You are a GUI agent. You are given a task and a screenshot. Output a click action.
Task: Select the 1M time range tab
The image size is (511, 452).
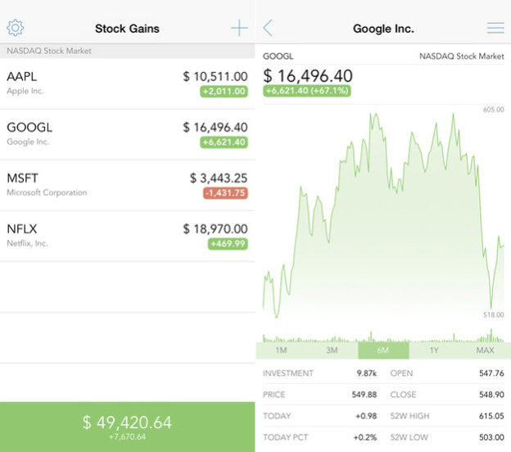[281, 350]
